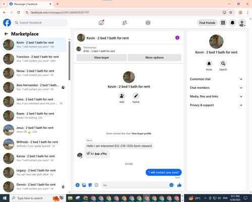Viewport: 252px width, 202px height.
Task: Click the Search Facebook field
Action: 40,23
